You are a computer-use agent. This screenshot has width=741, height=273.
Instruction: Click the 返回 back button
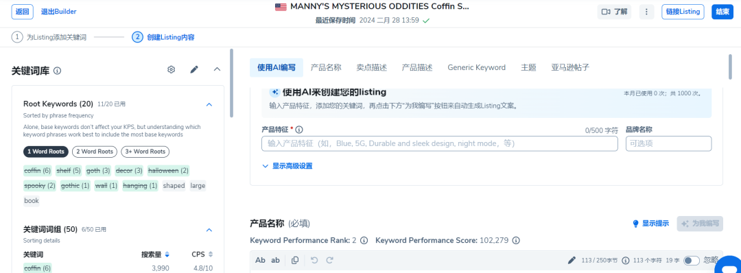(22, 12)
